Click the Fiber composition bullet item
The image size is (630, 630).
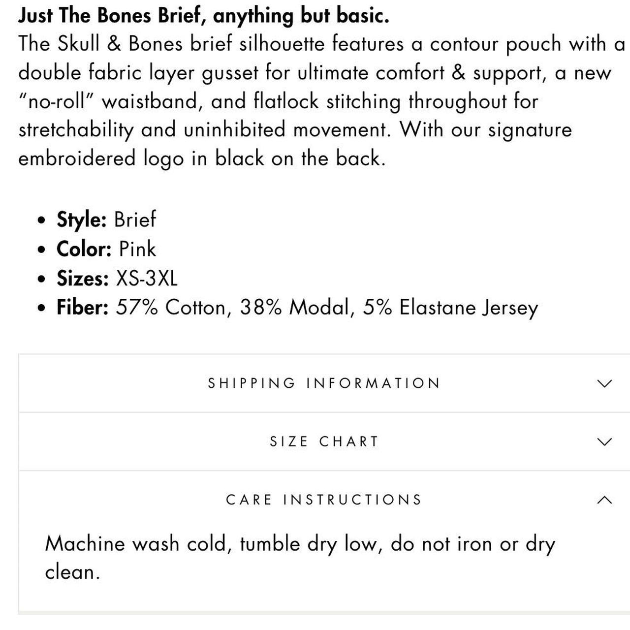pos(297,308)
